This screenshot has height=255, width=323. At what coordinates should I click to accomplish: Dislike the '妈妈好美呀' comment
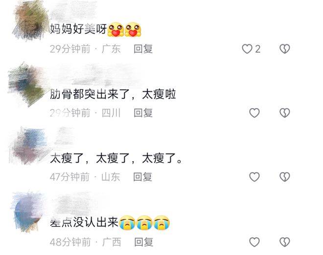pyautogui.click(x=285, y=49)
